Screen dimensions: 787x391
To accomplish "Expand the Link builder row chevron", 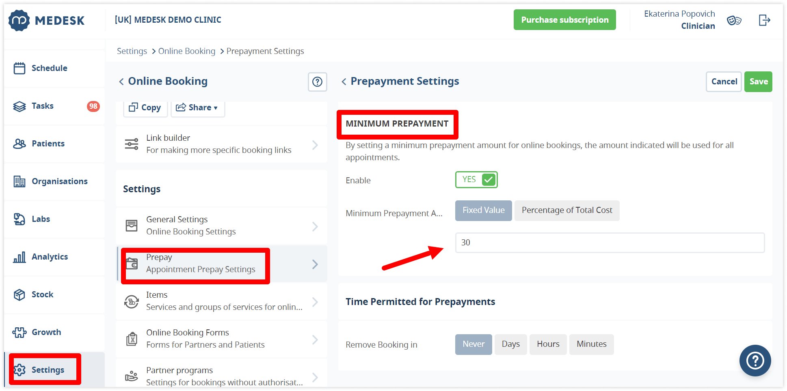I will coord(315,145).
